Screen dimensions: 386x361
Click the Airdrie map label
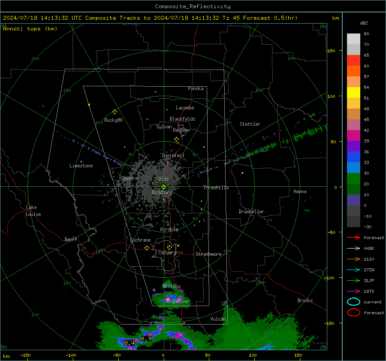[x=169, y=229]
